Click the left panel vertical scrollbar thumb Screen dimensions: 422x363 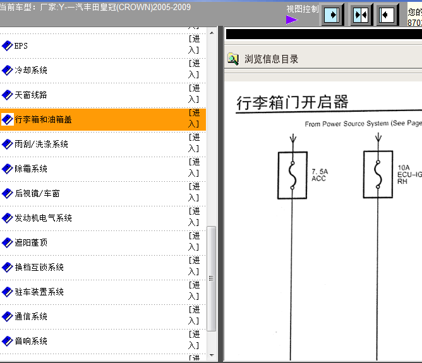tap(212, 278)
